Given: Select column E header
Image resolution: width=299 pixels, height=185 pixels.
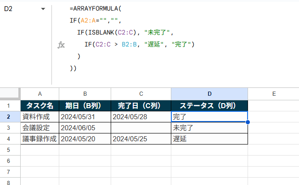Looking at the screenshot, I should (274, 94).
